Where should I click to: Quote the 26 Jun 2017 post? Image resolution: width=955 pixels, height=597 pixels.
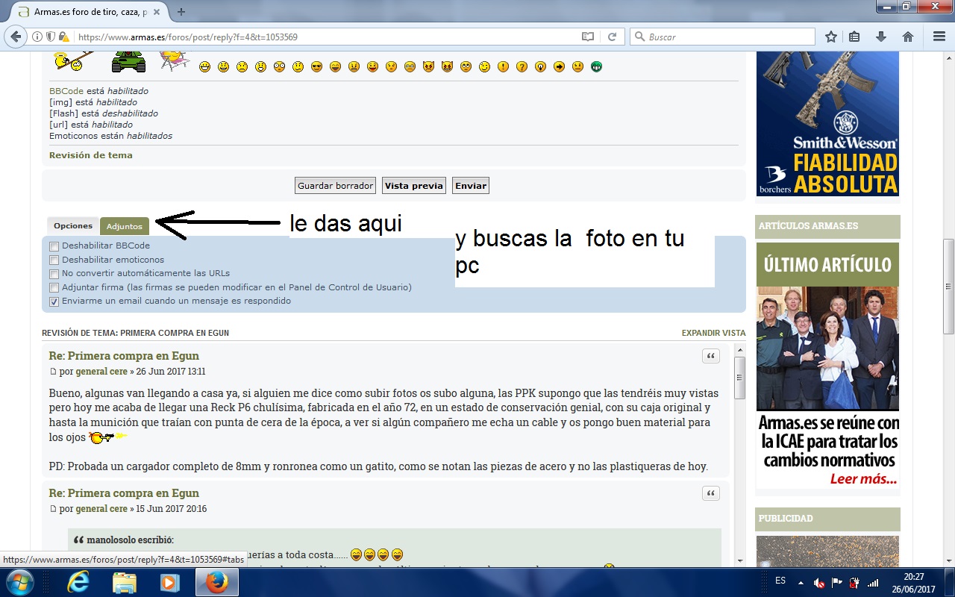point(710,357)
